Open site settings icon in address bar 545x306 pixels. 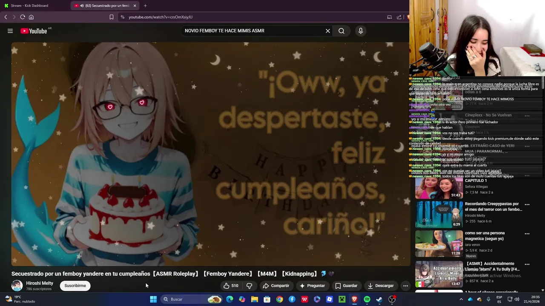coord(123,17)
